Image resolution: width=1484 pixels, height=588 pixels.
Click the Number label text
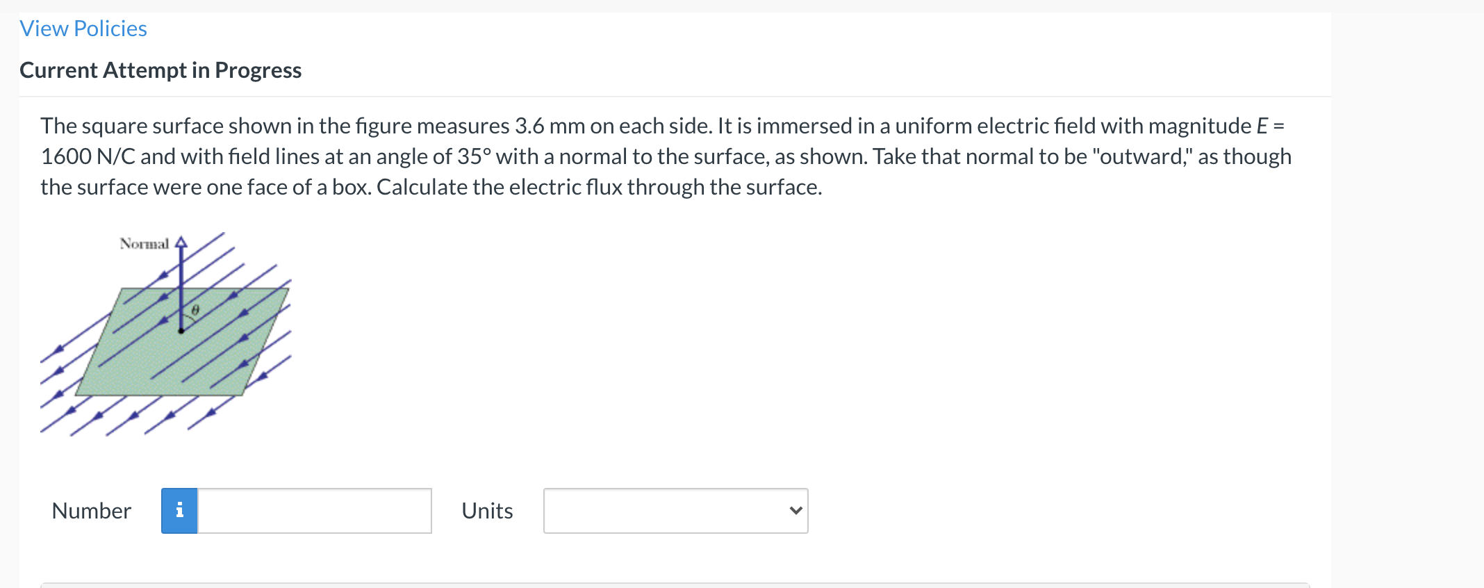(91, 511)
